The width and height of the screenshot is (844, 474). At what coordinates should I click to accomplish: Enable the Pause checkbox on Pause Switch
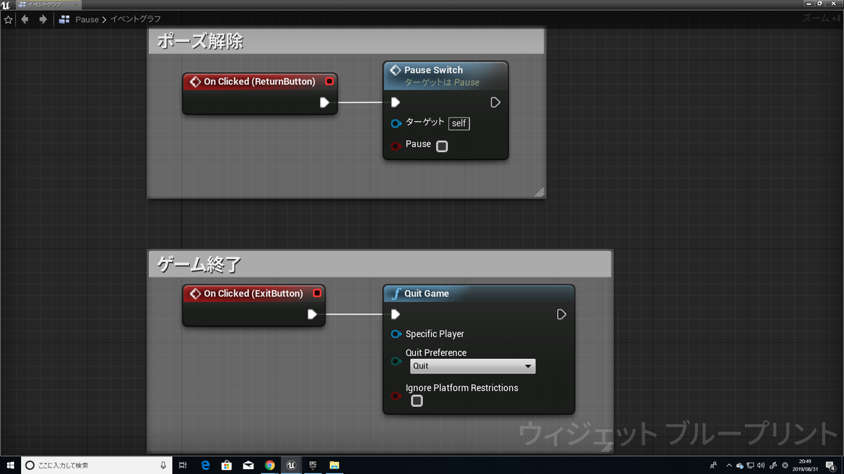click(442, 145)
